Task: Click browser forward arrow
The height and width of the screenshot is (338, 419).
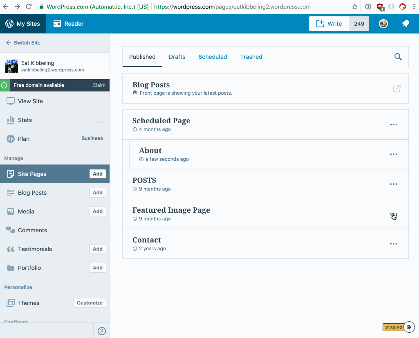Action: click(x=17, y=7)
